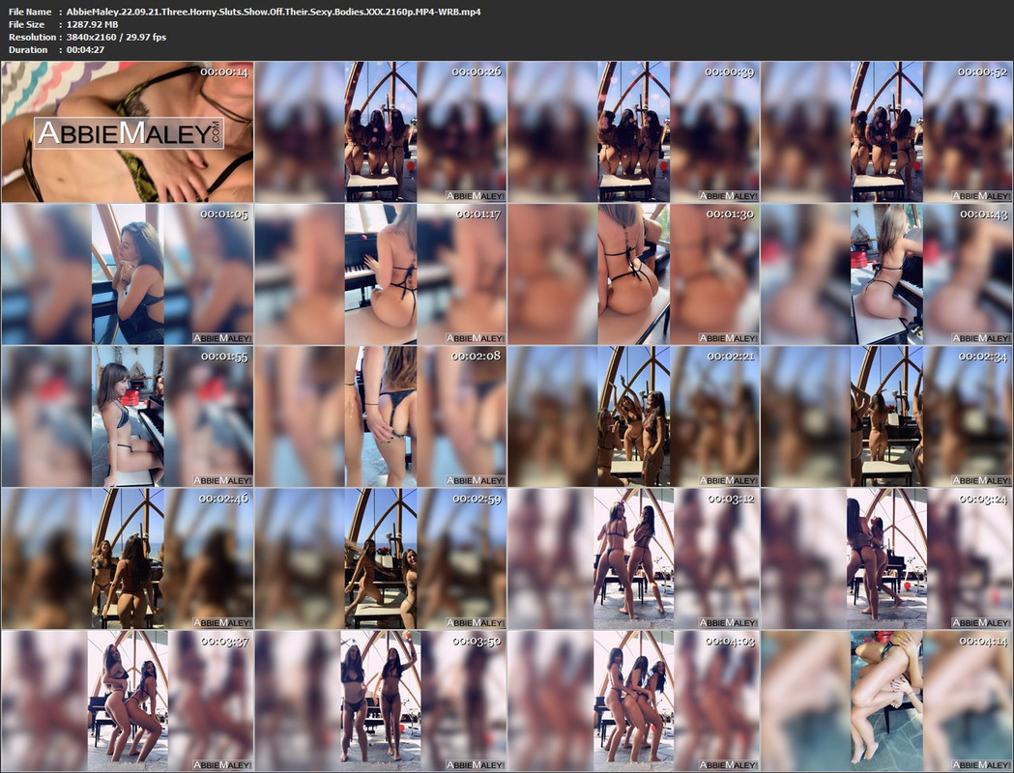Choose the thumbnail at 00:03:50
The height and width of the screenshot is (773, 1014).
380,701
